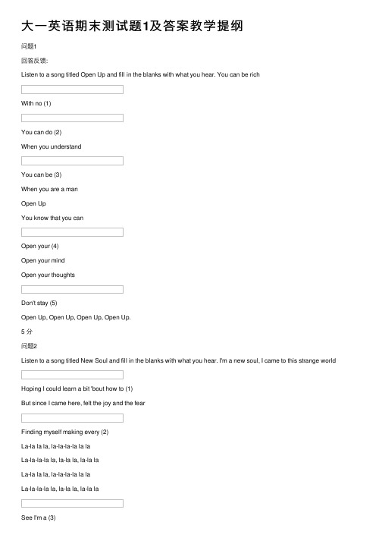Click the '问题1' heading label
The width and height of the screenshot is (382, 541).
[x=29, y=46]
